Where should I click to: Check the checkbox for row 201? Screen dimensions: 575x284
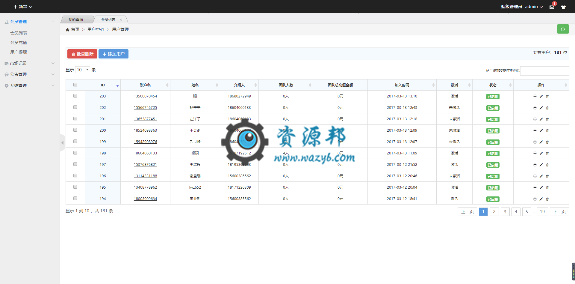click(x=75, y=118)
